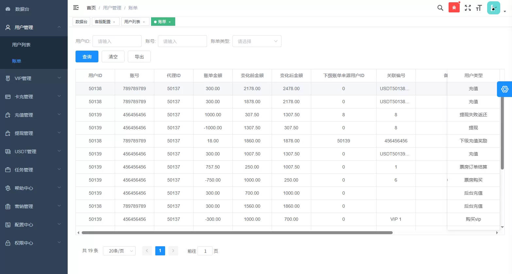Collapse the sidebar using the hamburger icon
Viewport: 512px width, 274px height.
[x=76, y=7]
